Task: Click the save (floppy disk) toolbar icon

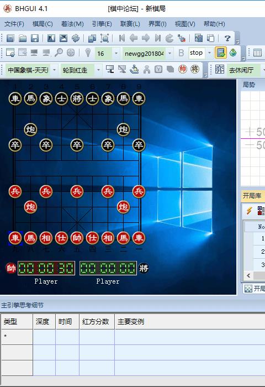Action: (x=35, y=38)
